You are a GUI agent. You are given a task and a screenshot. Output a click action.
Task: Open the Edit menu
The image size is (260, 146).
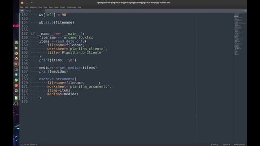(26, 7)
